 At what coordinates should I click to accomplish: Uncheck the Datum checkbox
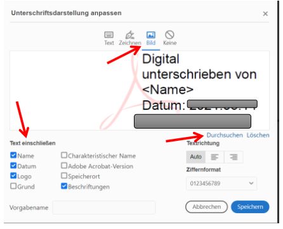click(13, 166)
